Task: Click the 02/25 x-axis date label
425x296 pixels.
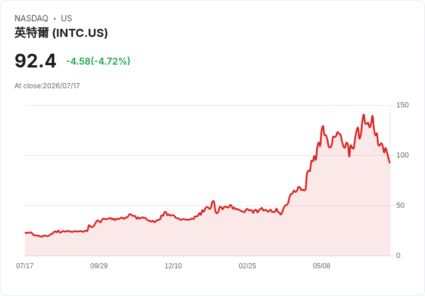Action: 247,265
